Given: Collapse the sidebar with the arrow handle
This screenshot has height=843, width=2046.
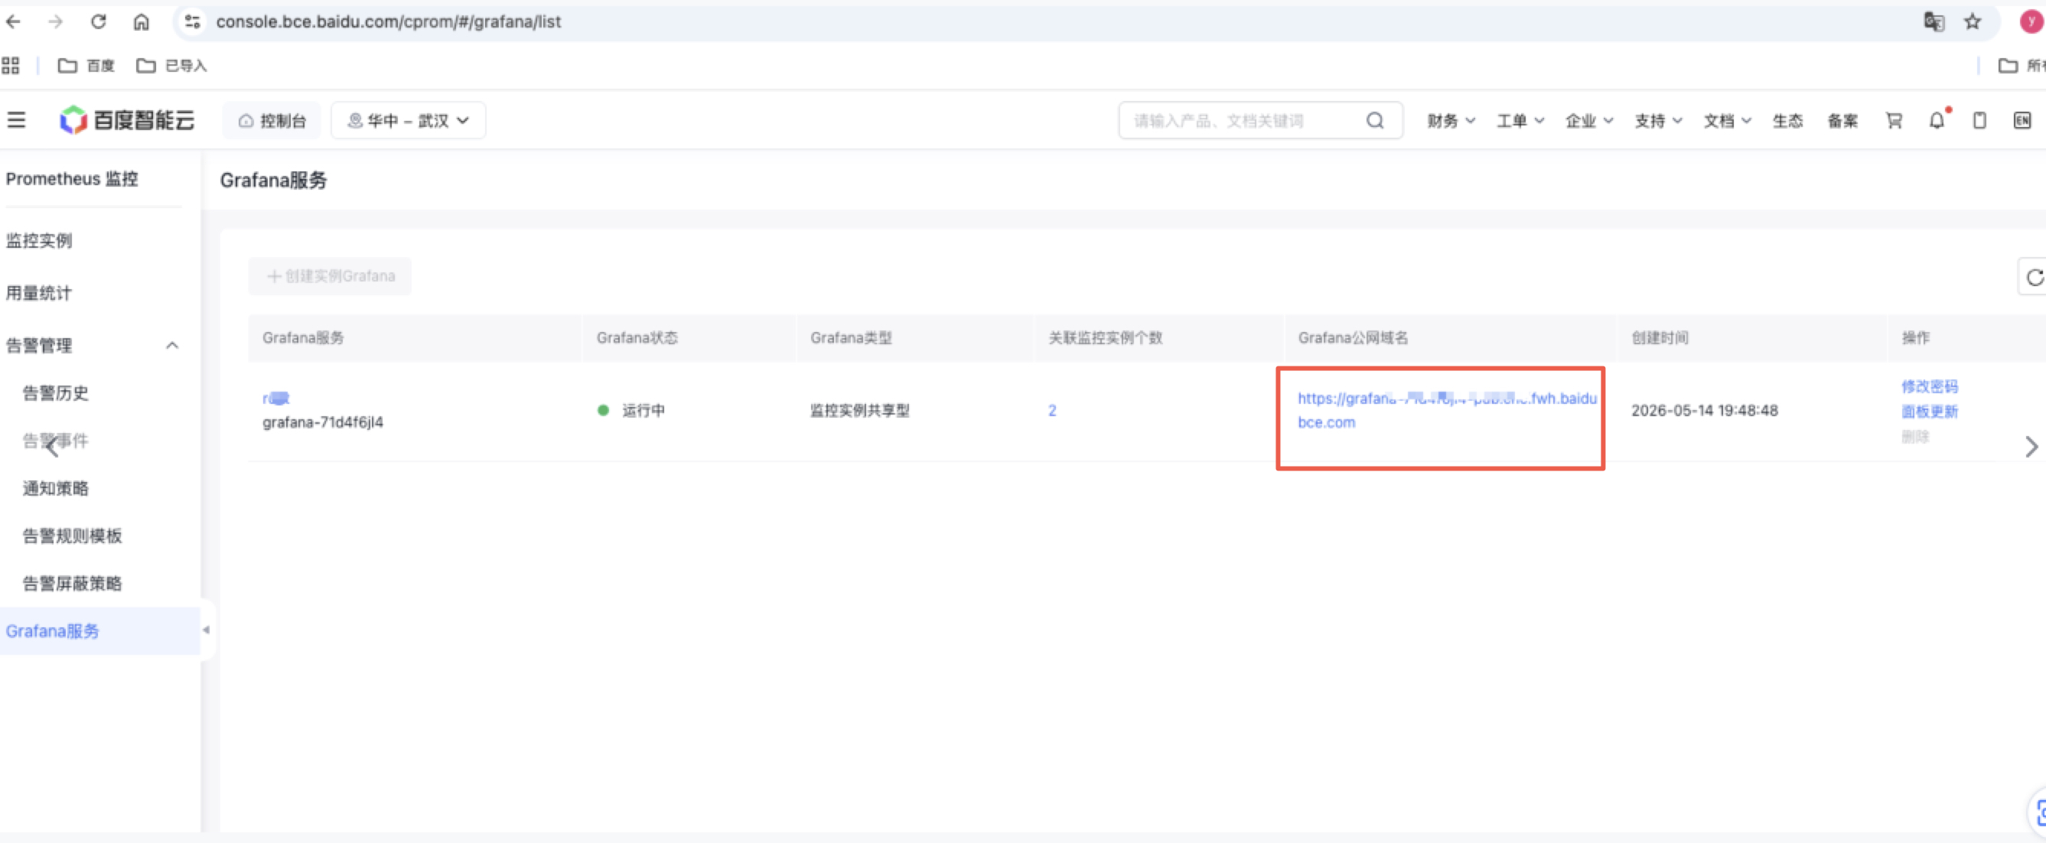Looking at the screenshot, I should pos(207,630).
